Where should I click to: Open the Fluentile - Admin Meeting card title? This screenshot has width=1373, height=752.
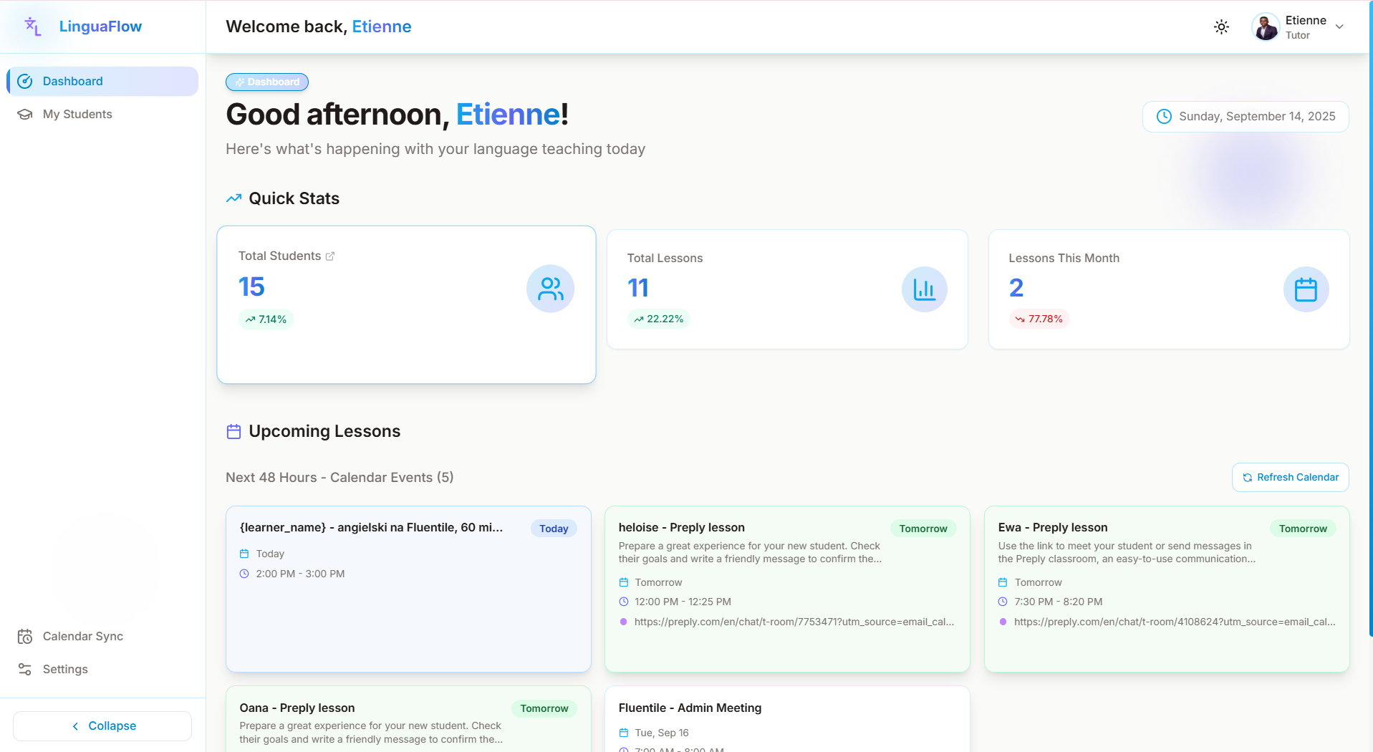690,708
